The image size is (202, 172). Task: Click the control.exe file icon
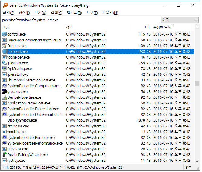[x=4, y=34]
